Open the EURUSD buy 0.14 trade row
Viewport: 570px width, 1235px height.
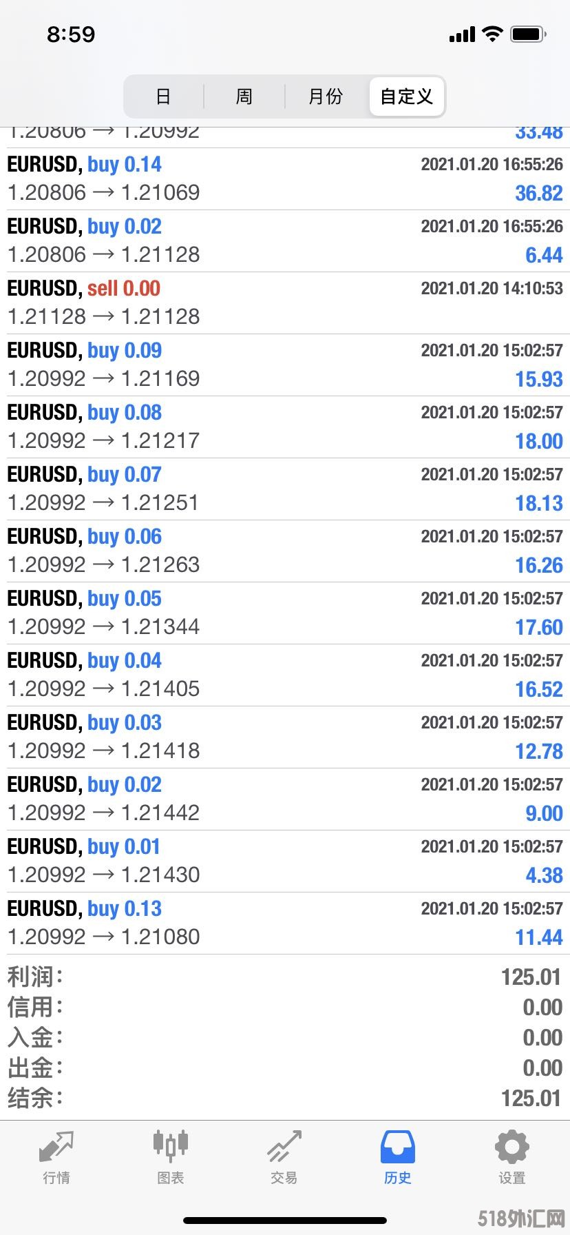(285, 179)
